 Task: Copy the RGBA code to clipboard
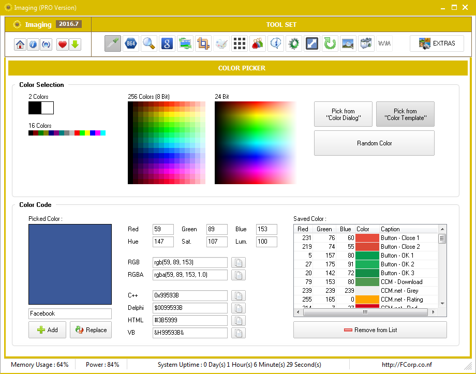click(x=239, y=275)
